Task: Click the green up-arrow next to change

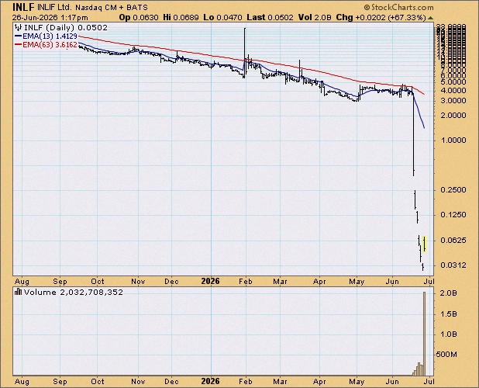Action: click(x=430, y=18)
